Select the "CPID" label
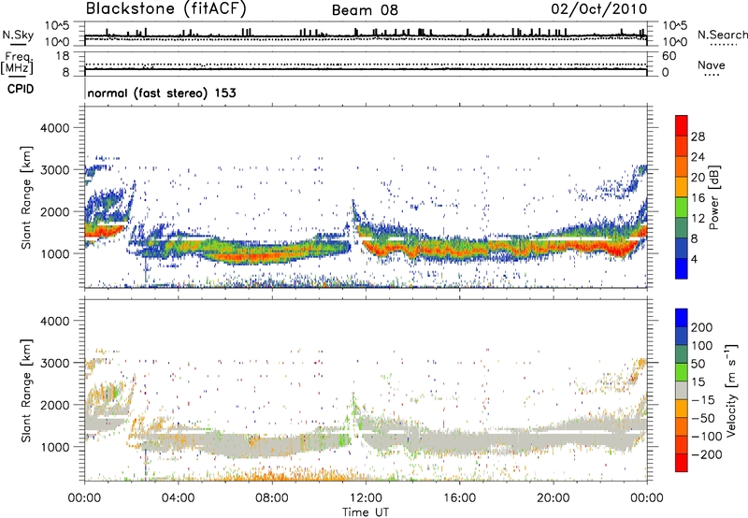The width and height of the screenshot is (748, 518). (x=21, y=89)
